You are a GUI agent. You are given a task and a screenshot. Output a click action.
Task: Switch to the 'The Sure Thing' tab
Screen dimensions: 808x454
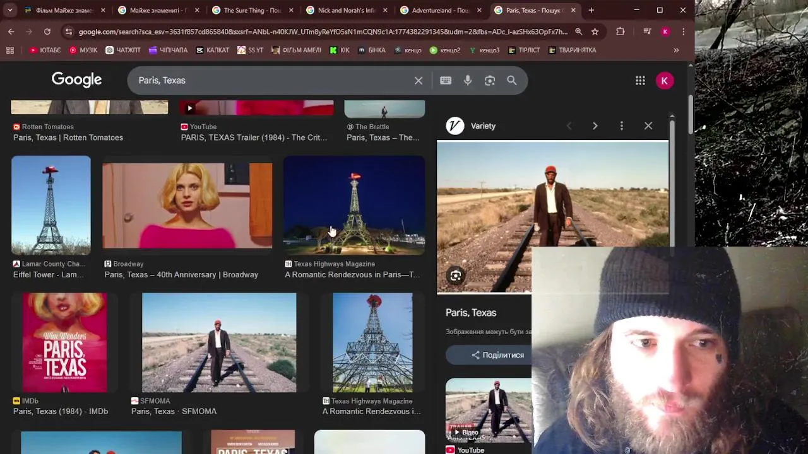click(x=254, y=10)
